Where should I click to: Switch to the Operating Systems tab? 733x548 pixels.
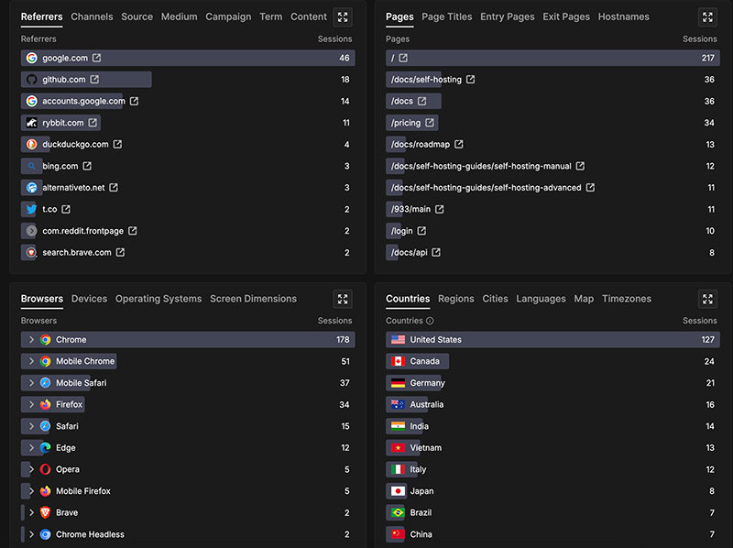click(x=159, y=299)
